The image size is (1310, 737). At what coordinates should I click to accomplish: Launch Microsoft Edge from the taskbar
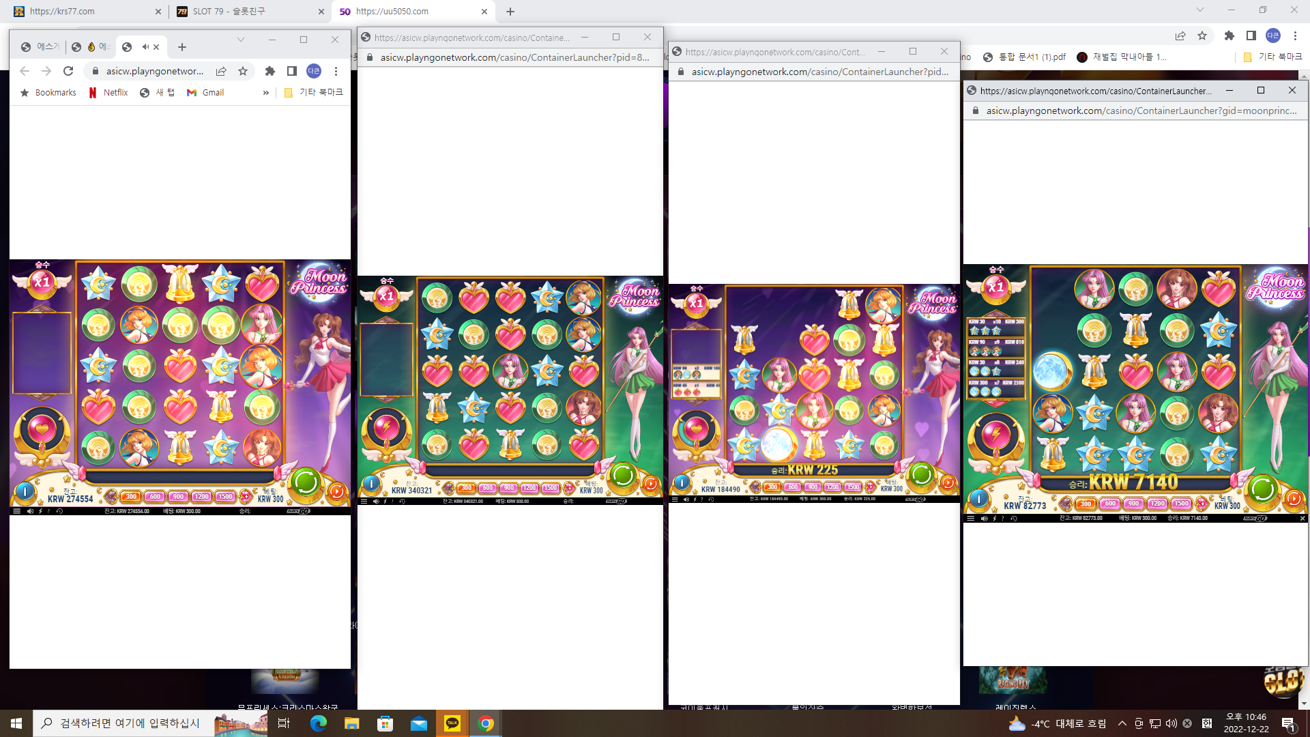pos(319,723)
